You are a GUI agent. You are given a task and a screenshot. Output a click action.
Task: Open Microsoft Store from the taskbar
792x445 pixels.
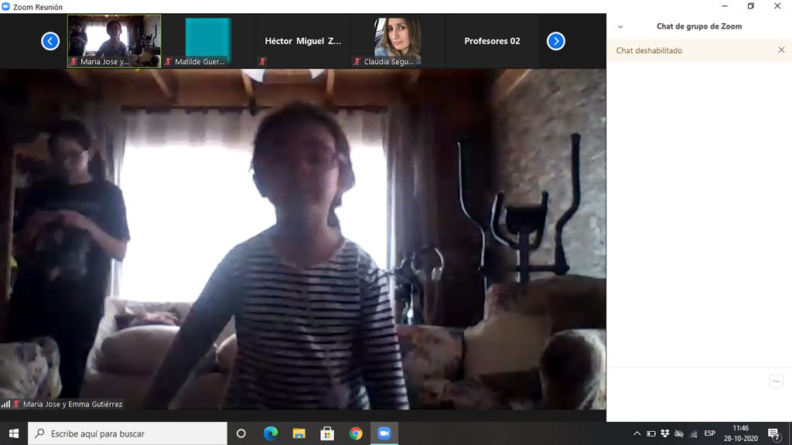[x=327, y=433]
